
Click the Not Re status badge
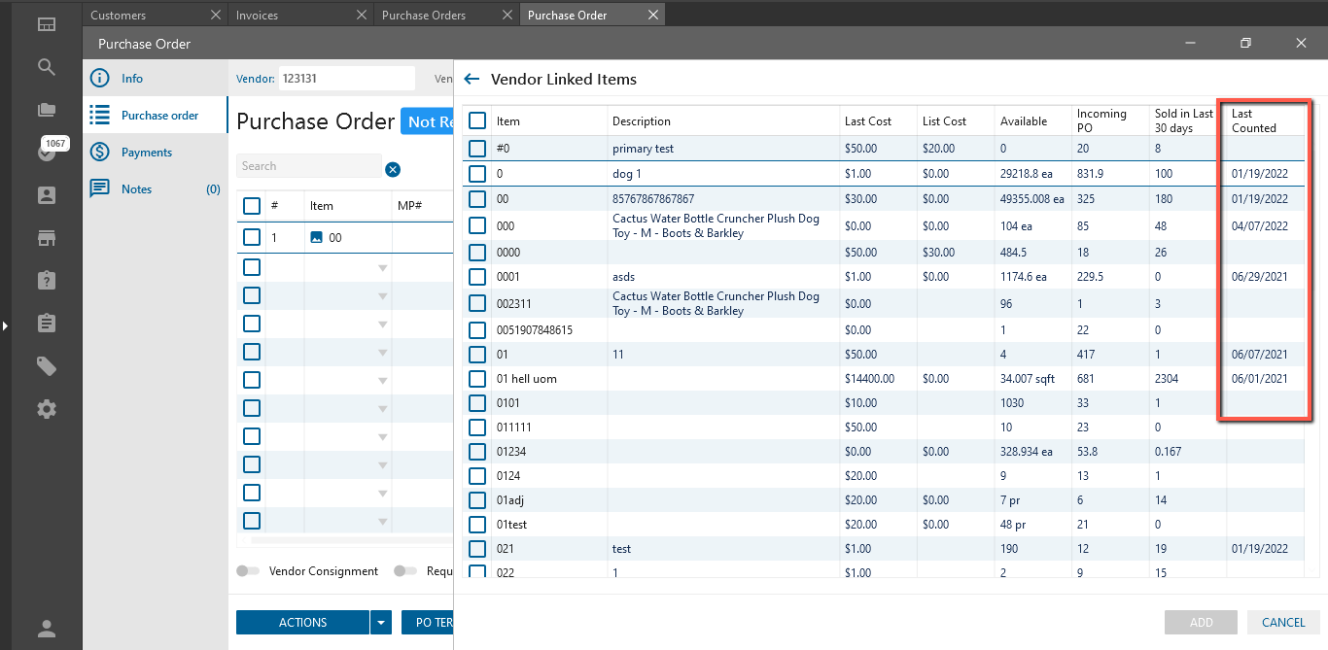click(428, 121)
